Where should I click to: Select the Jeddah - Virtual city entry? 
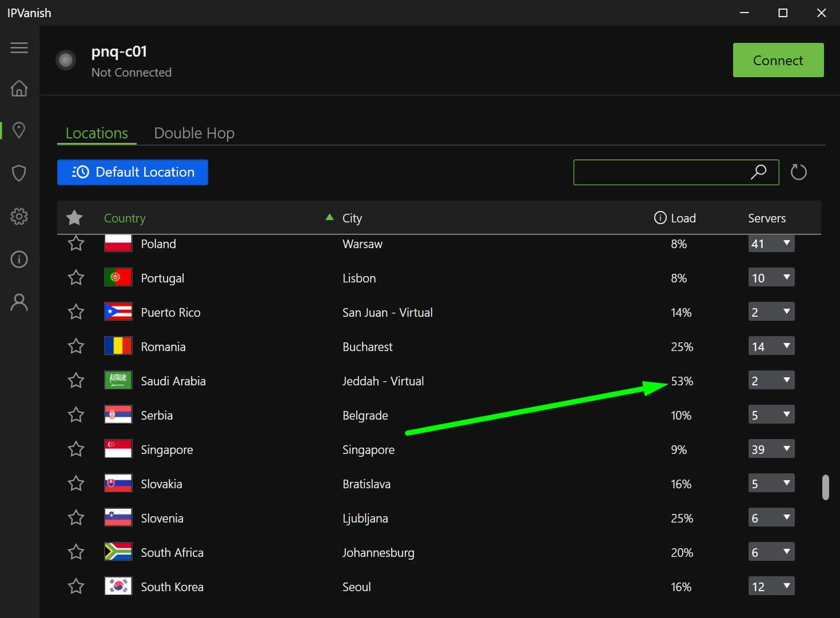pyautogui.click(x=383, y=381)
